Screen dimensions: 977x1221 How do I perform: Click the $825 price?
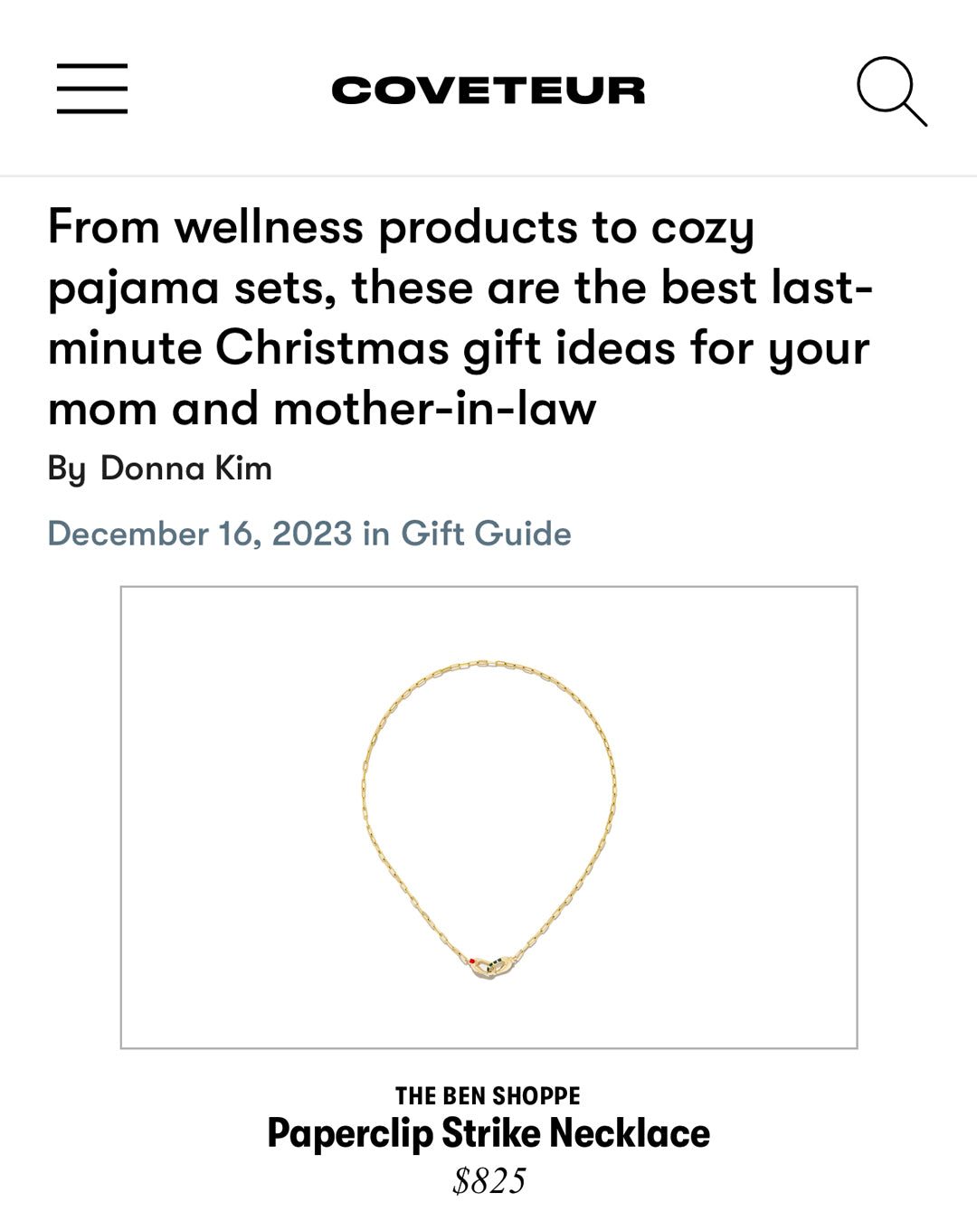(488, 1181)
